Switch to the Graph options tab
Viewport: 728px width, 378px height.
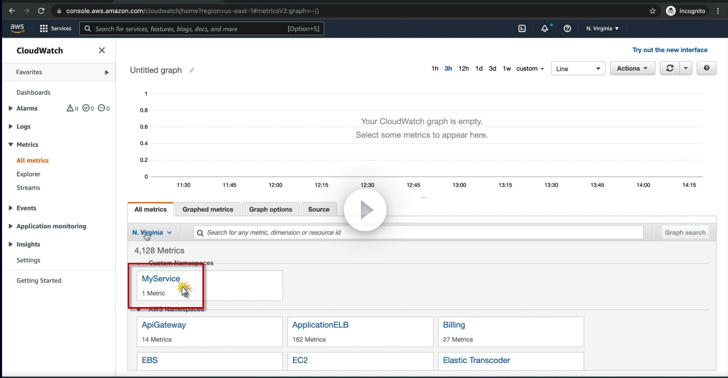pos(271,209)
